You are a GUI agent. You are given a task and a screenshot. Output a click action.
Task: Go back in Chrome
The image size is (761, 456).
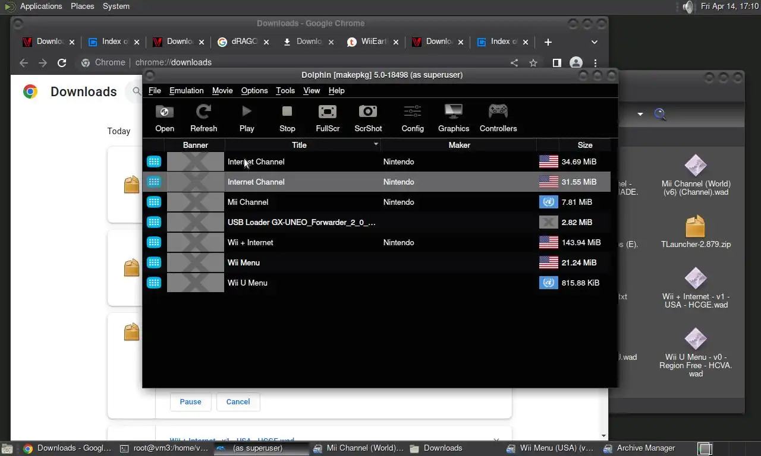click(x=24, y=62)
